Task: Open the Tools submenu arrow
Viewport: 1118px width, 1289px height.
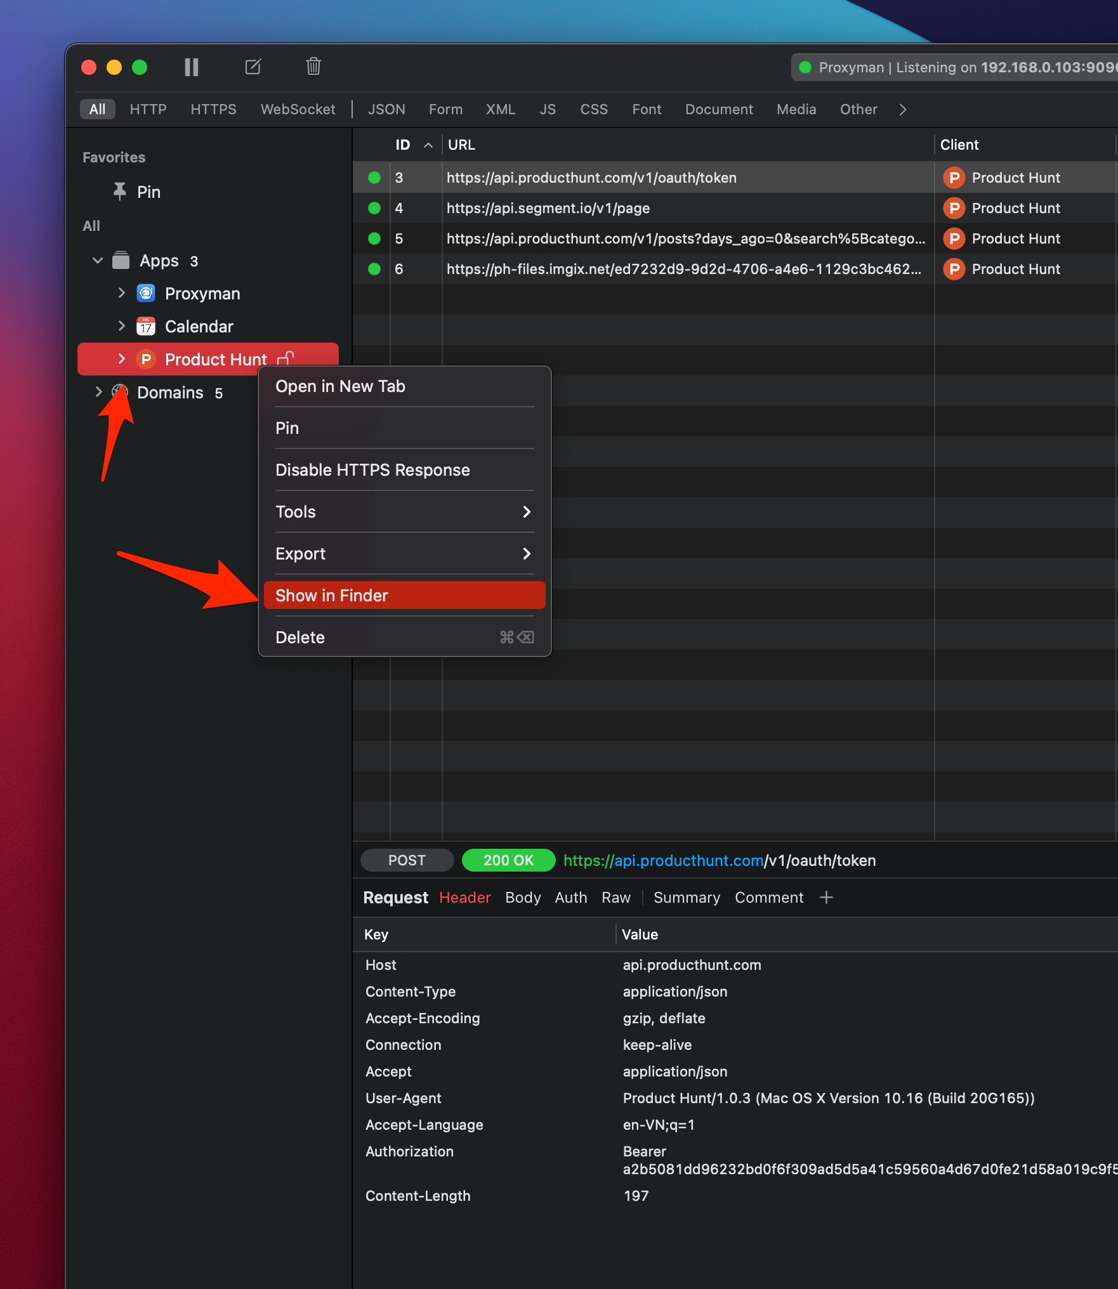Action: 527,512
